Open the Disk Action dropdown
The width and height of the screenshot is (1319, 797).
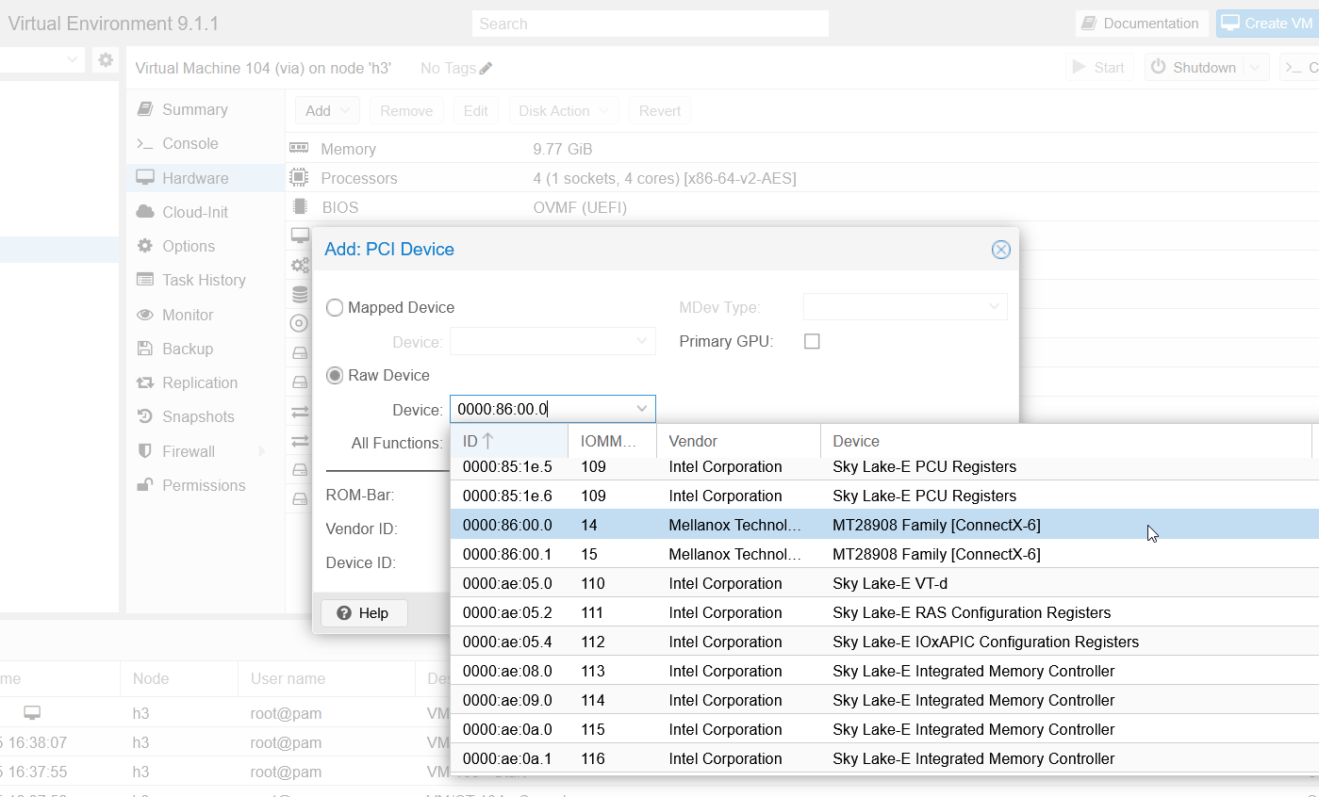[x=565, y=110]
